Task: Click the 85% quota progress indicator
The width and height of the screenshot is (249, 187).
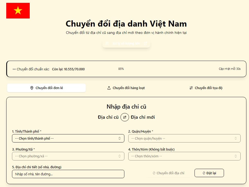Action: [x=121, y=69]
